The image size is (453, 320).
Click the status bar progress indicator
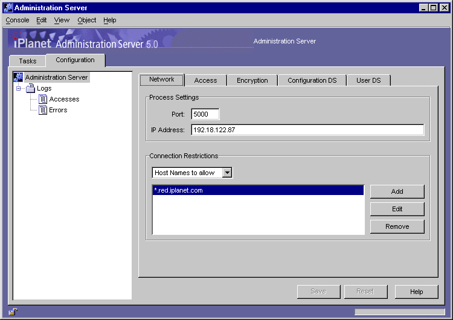(400, 312)
